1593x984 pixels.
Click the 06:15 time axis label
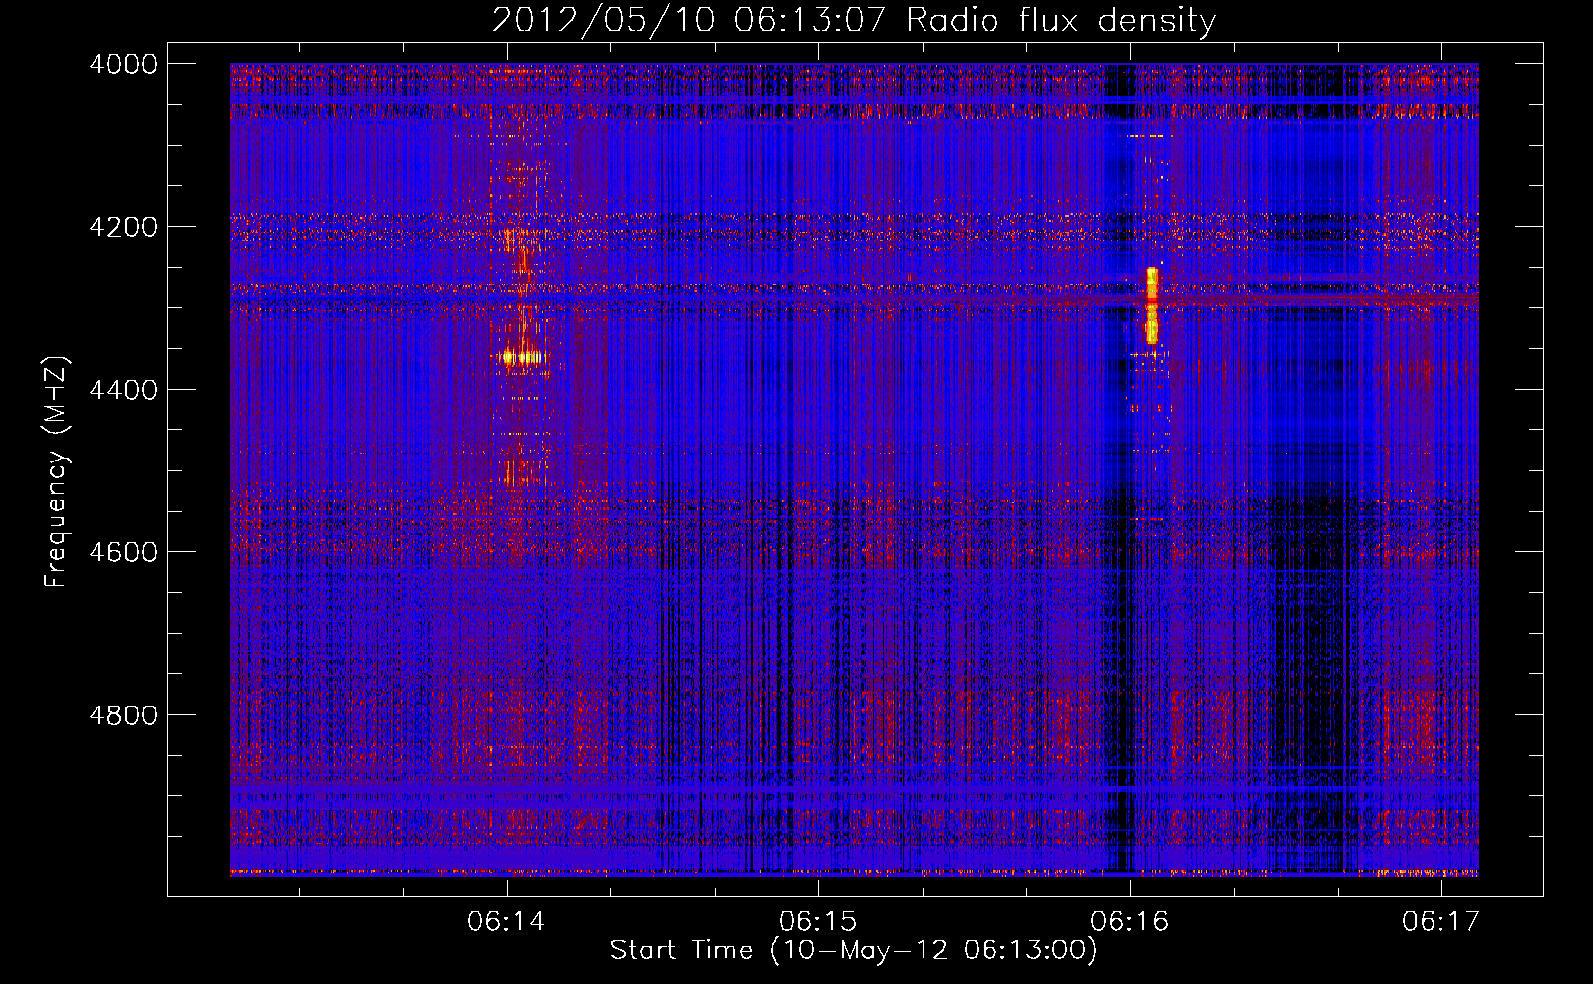(x=817, y=922)
